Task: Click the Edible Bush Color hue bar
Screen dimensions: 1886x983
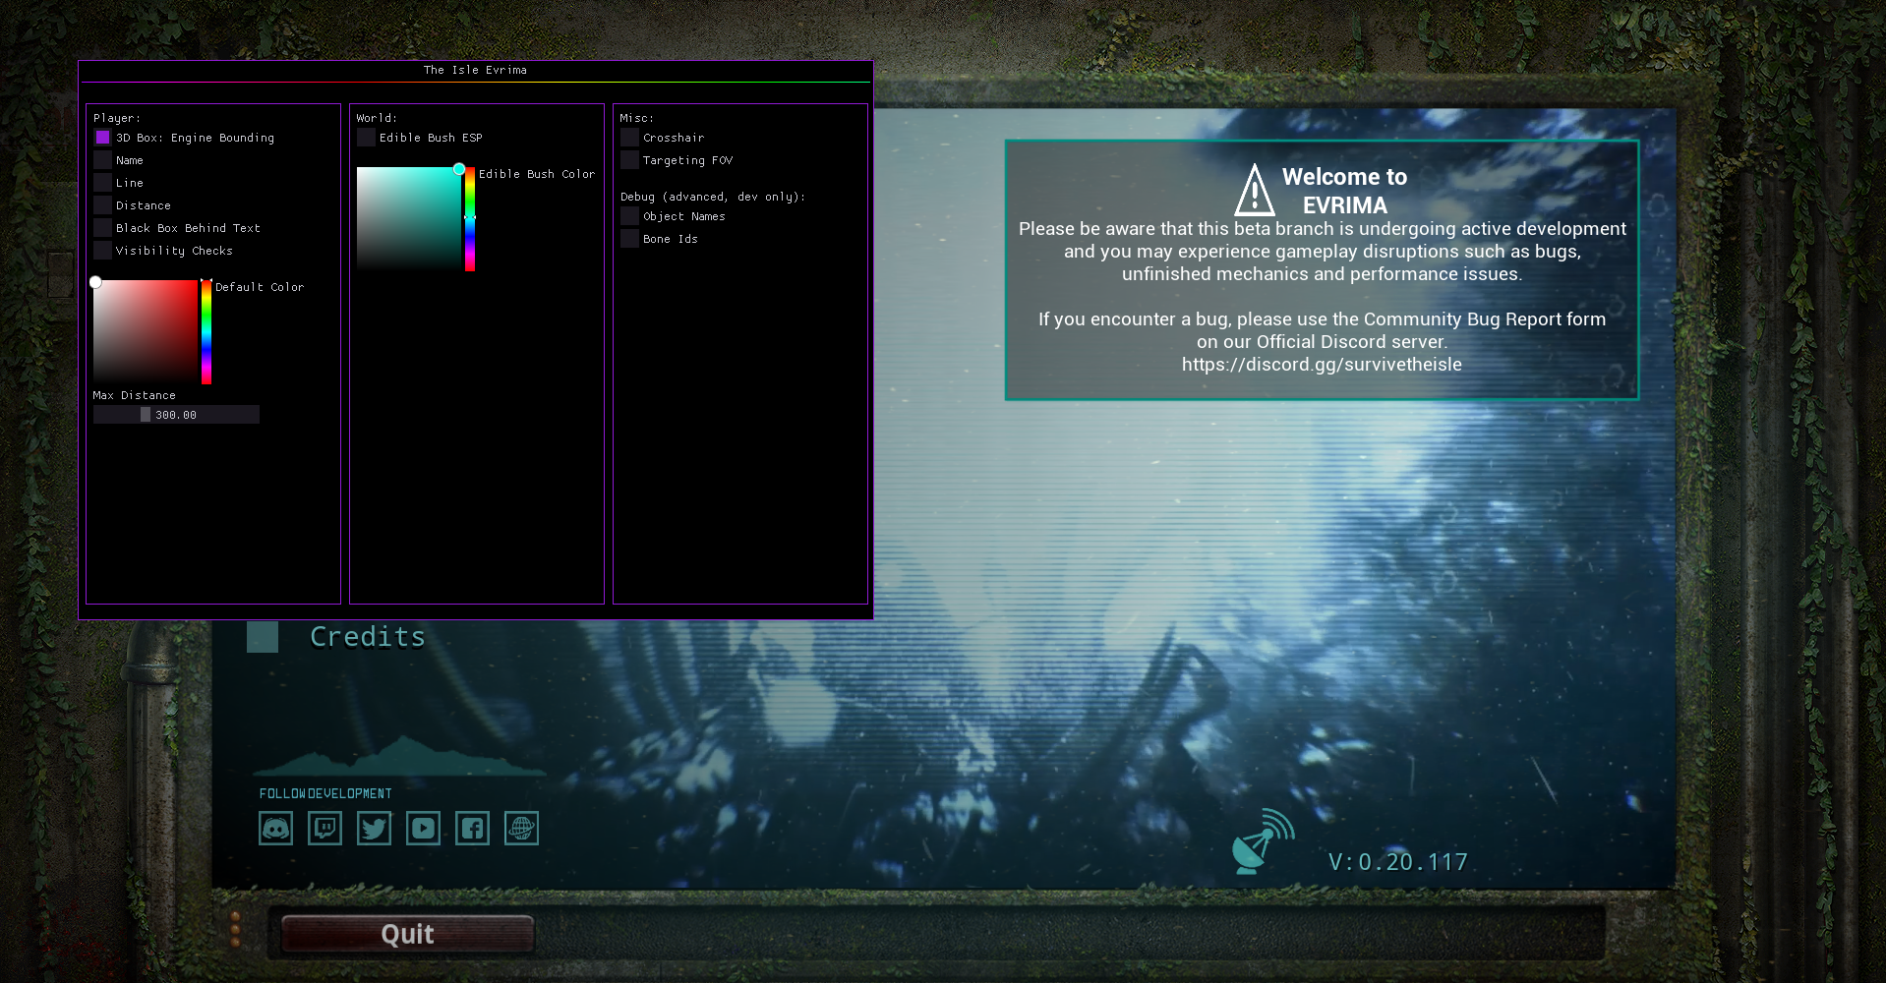Action: (470, 218)
